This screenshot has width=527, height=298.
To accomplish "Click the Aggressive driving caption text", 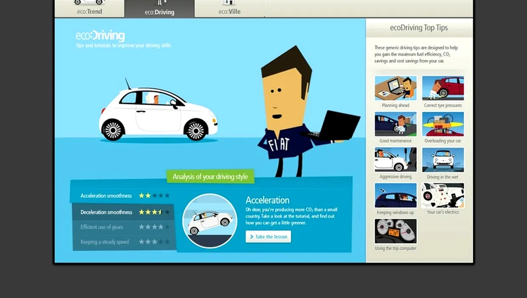I will click(396, 177).
